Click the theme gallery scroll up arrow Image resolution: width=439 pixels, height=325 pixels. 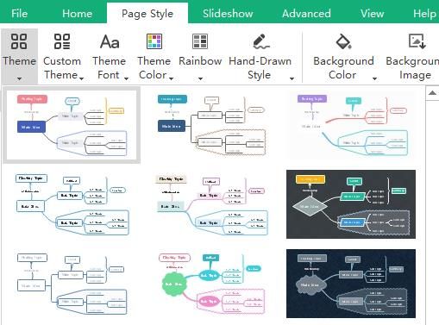click(432, 93)
